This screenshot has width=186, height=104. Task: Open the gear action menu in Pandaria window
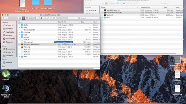42,18
